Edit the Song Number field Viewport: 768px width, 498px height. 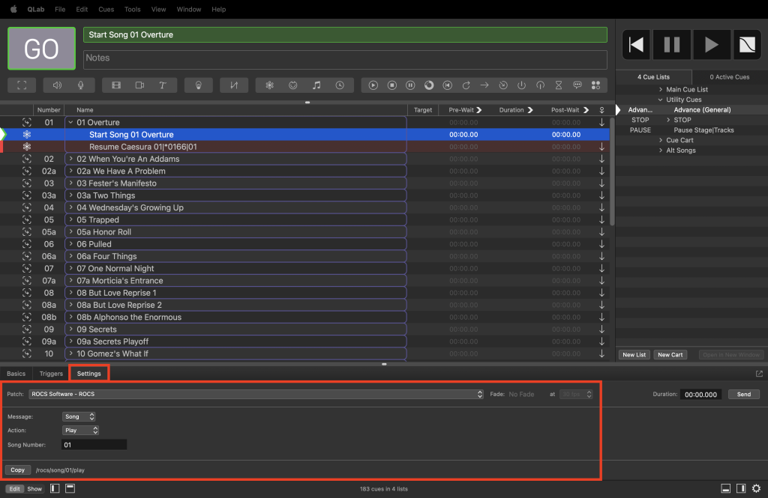[94, 445]
